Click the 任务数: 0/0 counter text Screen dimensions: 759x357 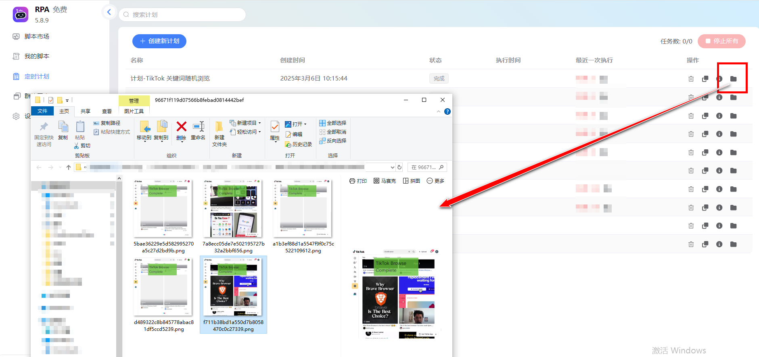tap(676, 41)
